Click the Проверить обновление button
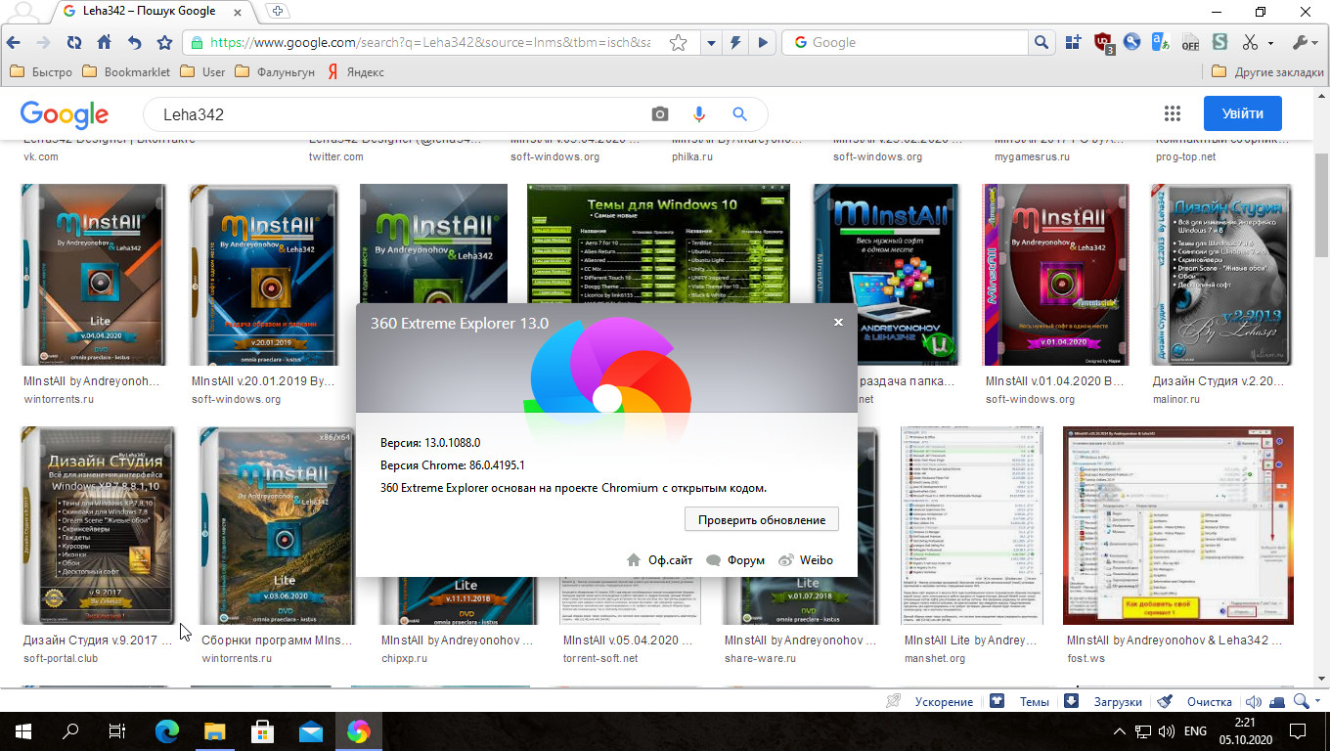The image size is (1330, 751). coord(761,520)
